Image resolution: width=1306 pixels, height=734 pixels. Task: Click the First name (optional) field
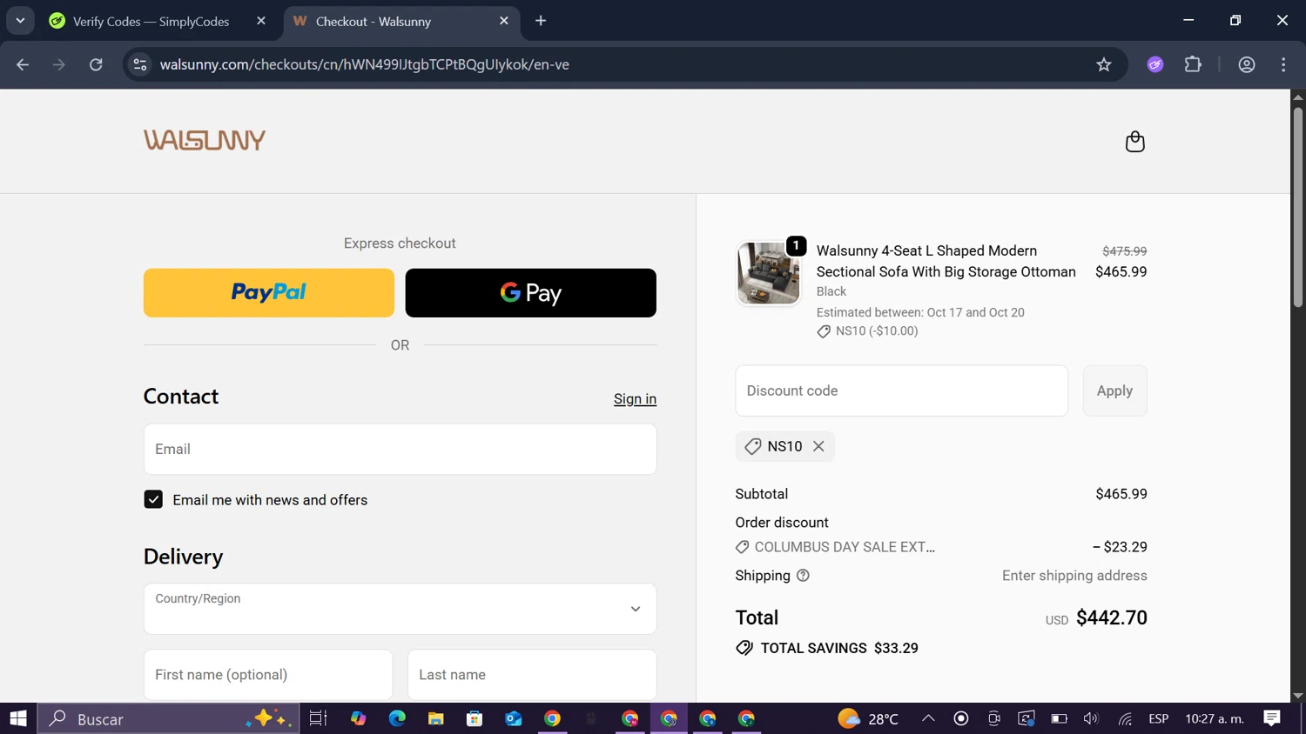point(268,674)
